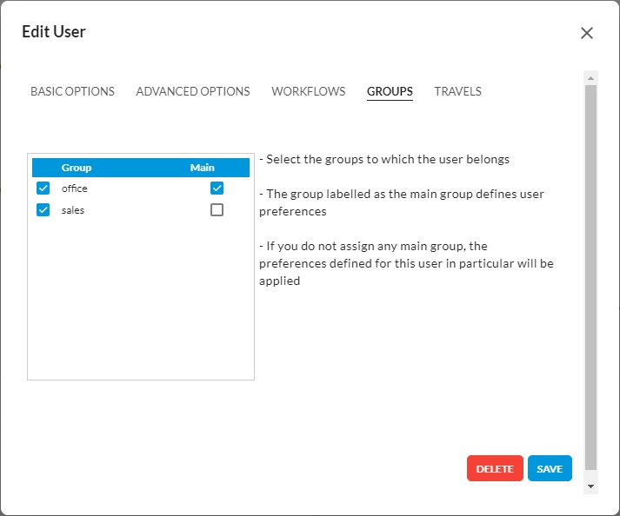Save the user changes
620x516 pixels.
coord(550,468)
